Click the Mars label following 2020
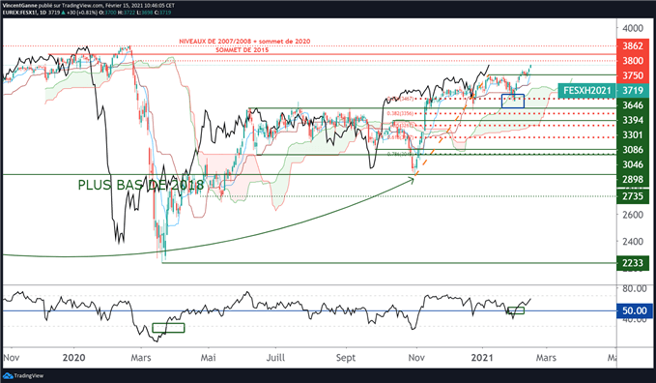Image resolution: width=656 pixels, height=383 pixels. tap(141, 358)
